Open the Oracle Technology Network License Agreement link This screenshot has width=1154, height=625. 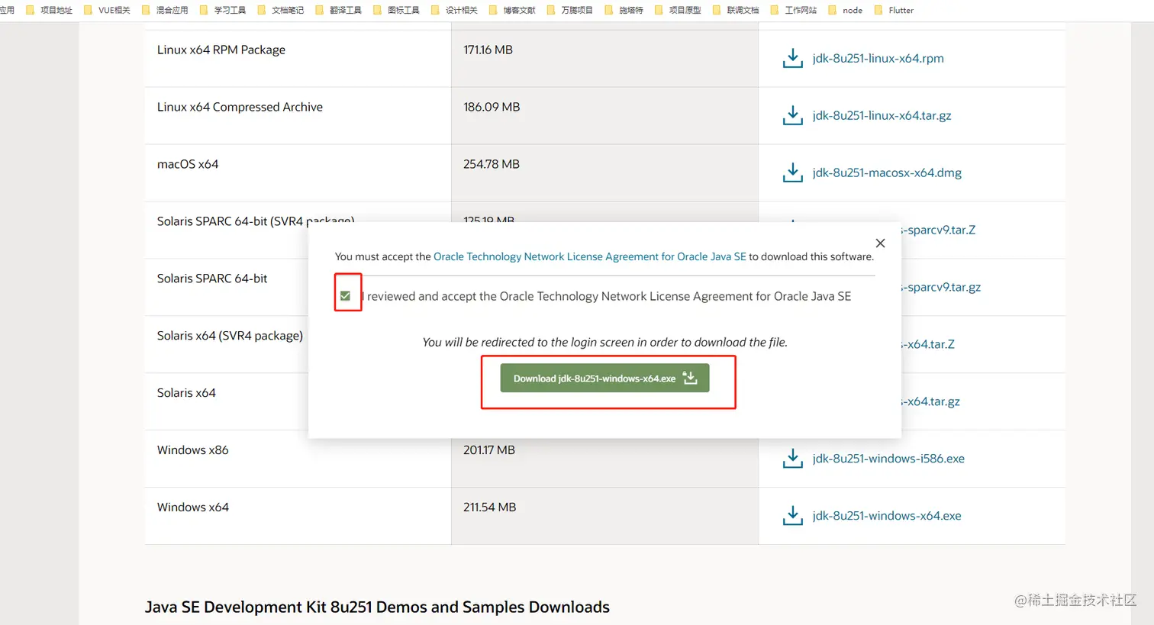pos(590,257)
